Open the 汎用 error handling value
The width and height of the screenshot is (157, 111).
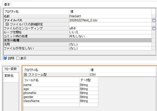tap(110, 44)
